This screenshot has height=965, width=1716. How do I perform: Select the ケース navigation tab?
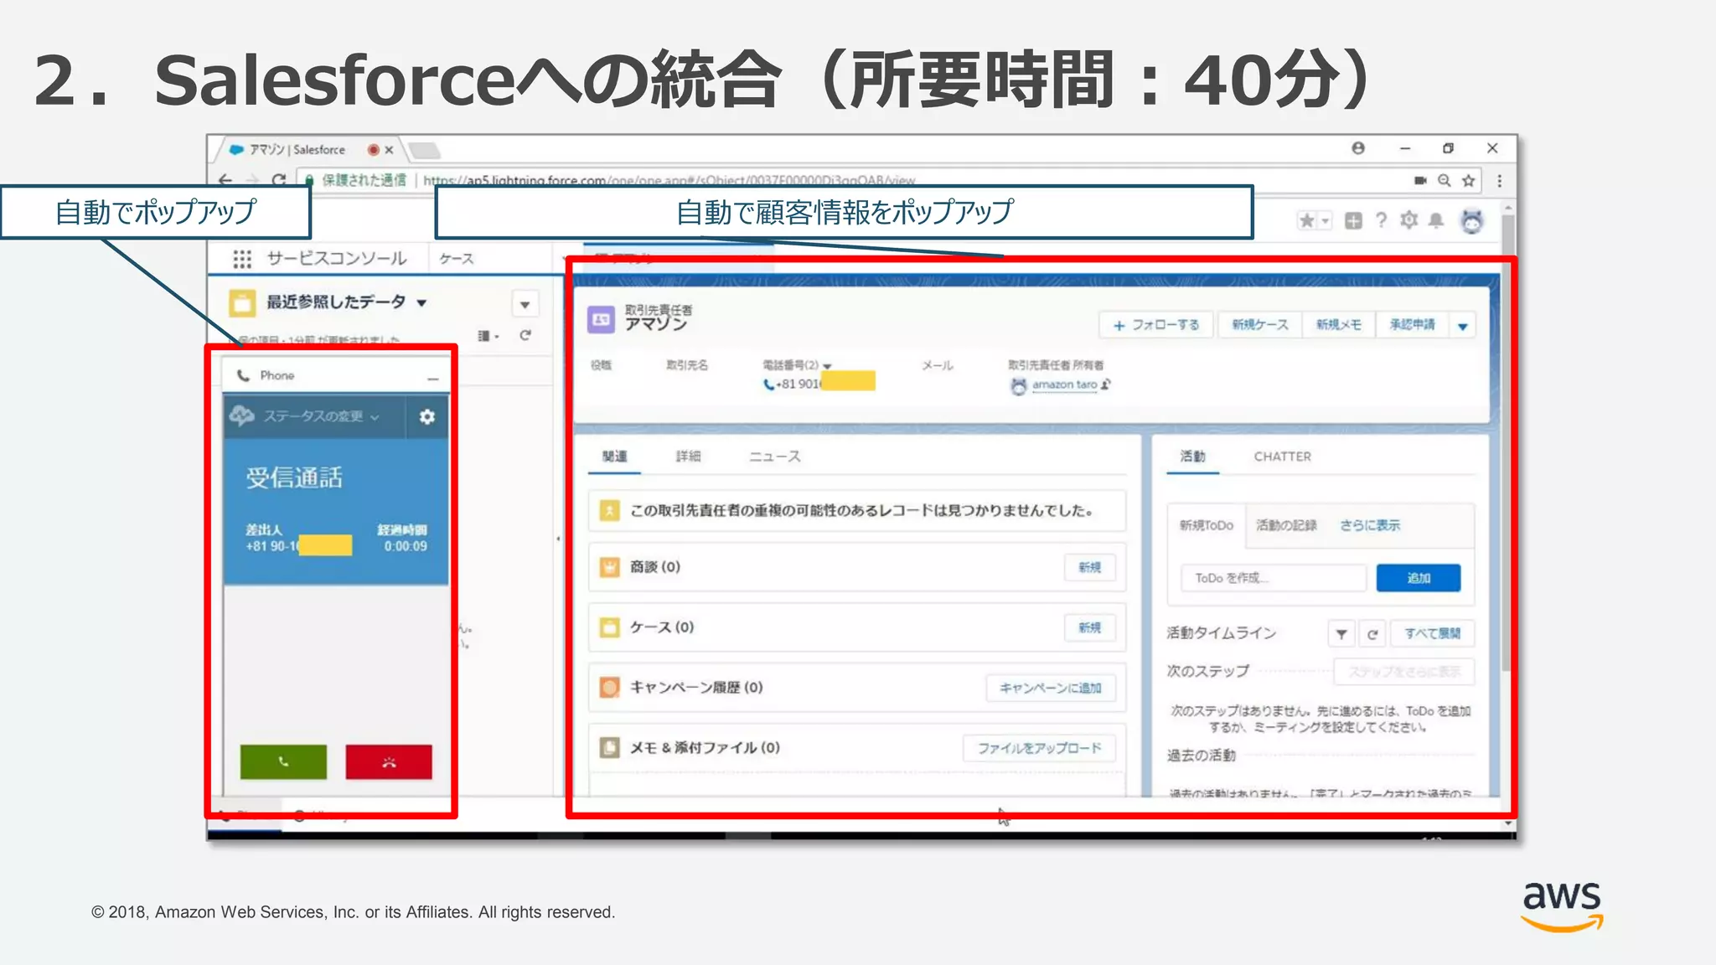[457, 259]
